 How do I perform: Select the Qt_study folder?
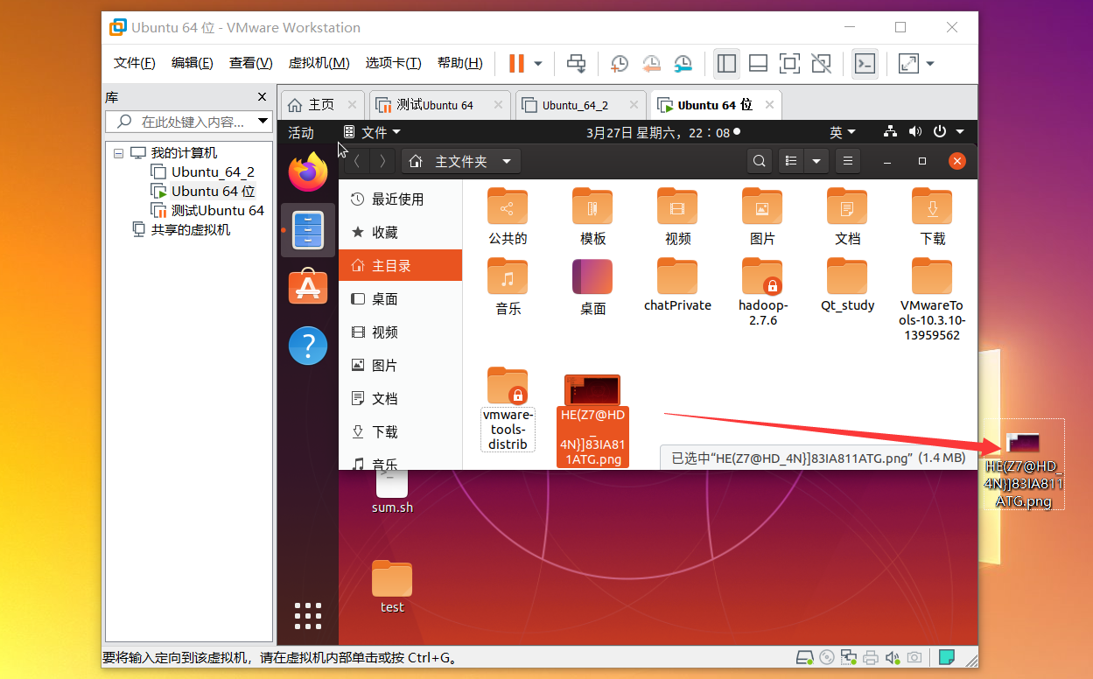[847, 285]
